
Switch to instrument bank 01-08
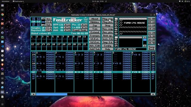click(x=152, y=19)
